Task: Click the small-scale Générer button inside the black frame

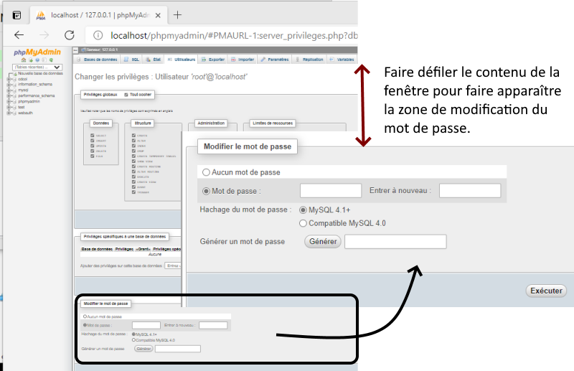Action: point(143,349)
